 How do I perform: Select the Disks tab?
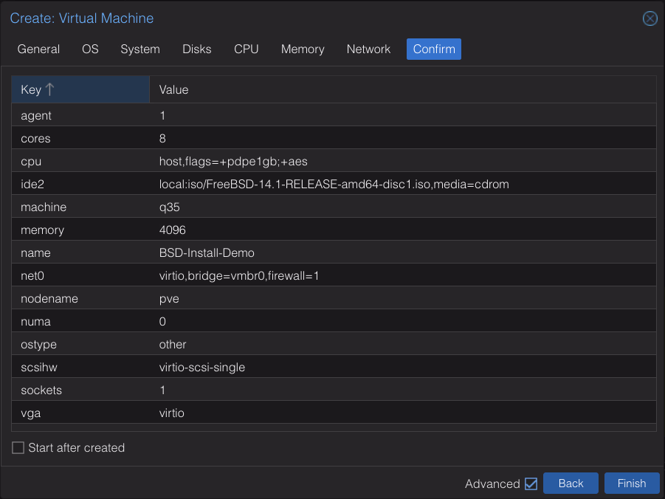(x=197, y=49)
